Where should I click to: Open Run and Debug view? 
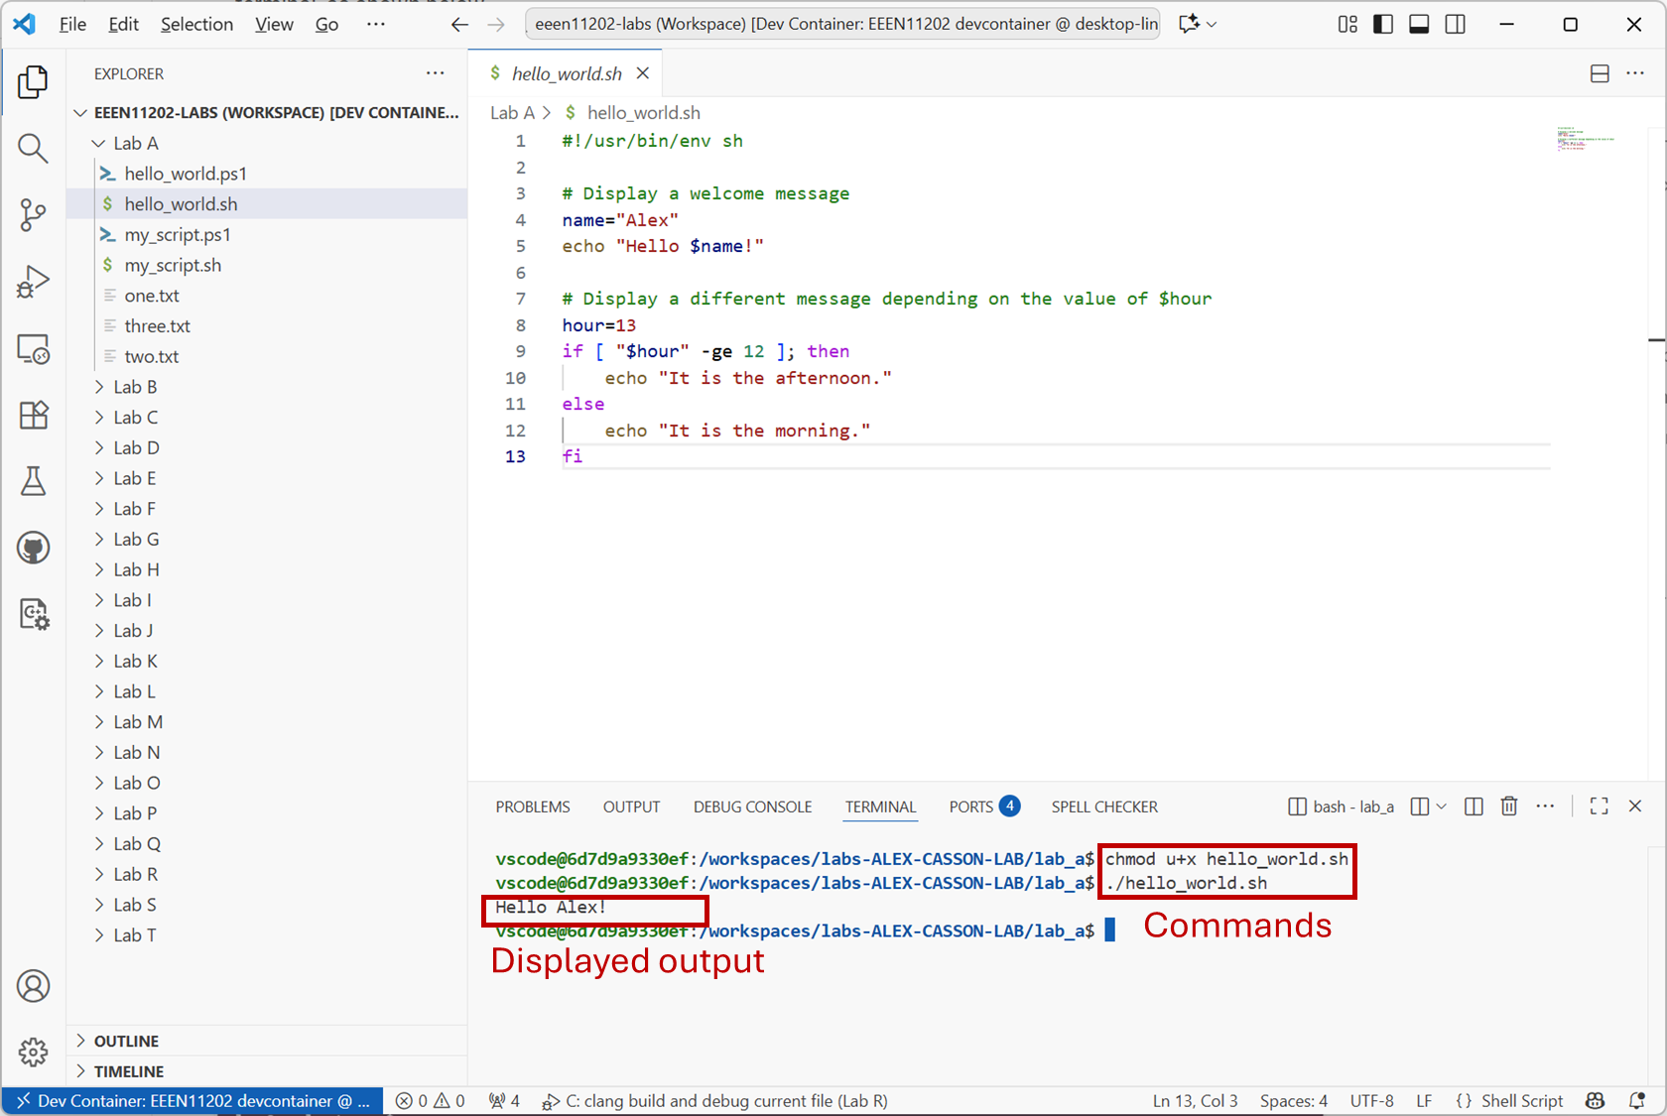[33, 282]
